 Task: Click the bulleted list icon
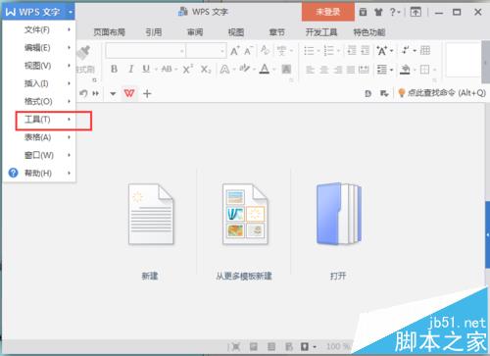click(309, 51)
